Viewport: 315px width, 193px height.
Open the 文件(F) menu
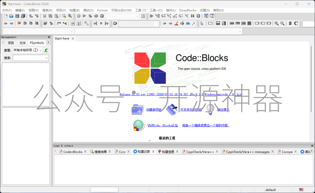point(7,10)
